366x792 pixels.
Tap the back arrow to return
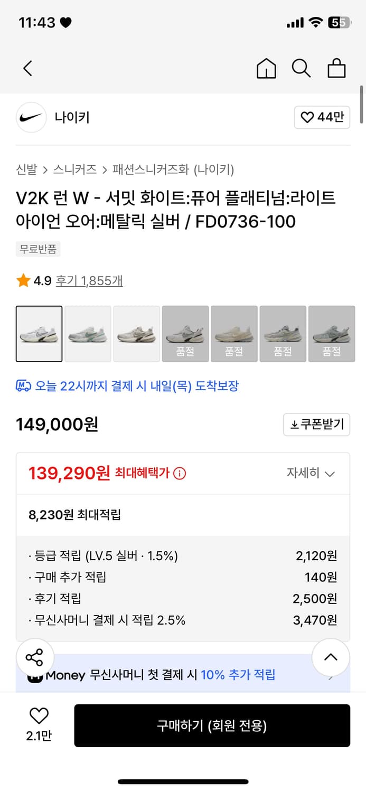coord(27,68)
